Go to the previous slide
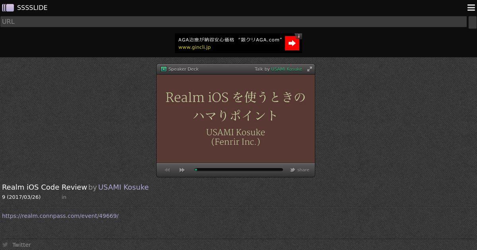This screenshot has width=477, height=250. [x=167, y=170]
